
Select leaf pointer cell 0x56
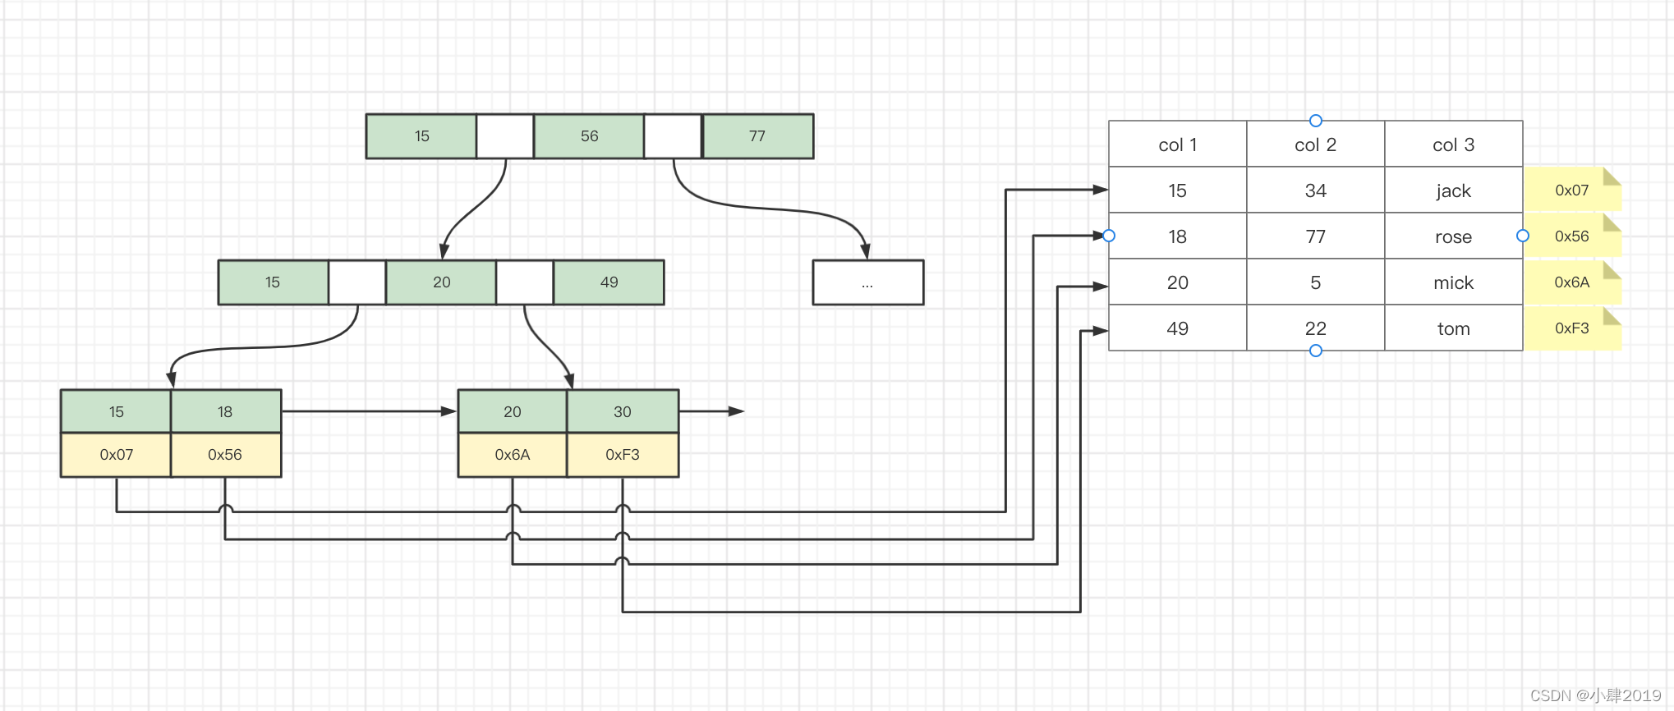pos(226,455)
